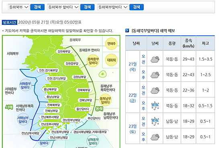The height and width of the screenshot is (148, 223).
Task: Expand the 동해북부 앞바다 dropdown
Action: 63,7
